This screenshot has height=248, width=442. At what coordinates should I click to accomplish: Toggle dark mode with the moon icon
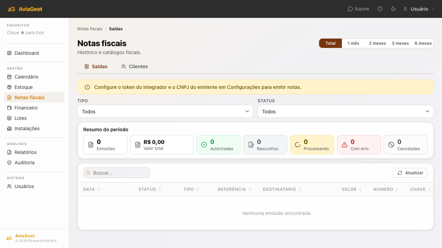[x=393, y=9]
